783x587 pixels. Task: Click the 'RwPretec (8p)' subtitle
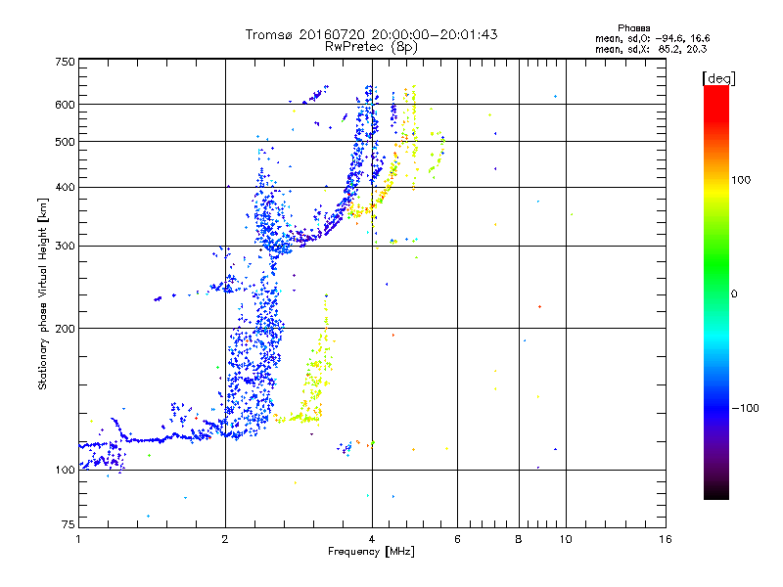point(371,47)
